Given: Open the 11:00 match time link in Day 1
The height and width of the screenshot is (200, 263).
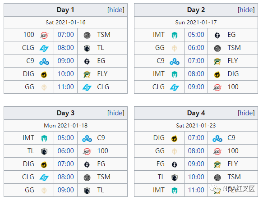Looking at the screenshot, I should pyautogui.click(x=65, y=87).
